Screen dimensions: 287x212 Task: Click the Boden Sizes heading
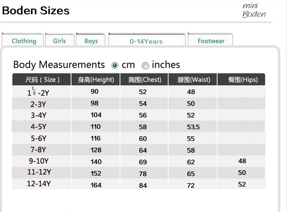[x=36, y=11]
